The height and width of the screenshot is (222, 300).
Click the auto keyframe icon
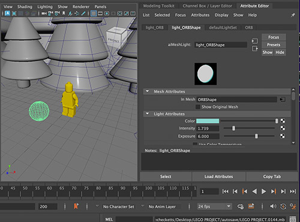pyautogui.click(x=283, y=206)
